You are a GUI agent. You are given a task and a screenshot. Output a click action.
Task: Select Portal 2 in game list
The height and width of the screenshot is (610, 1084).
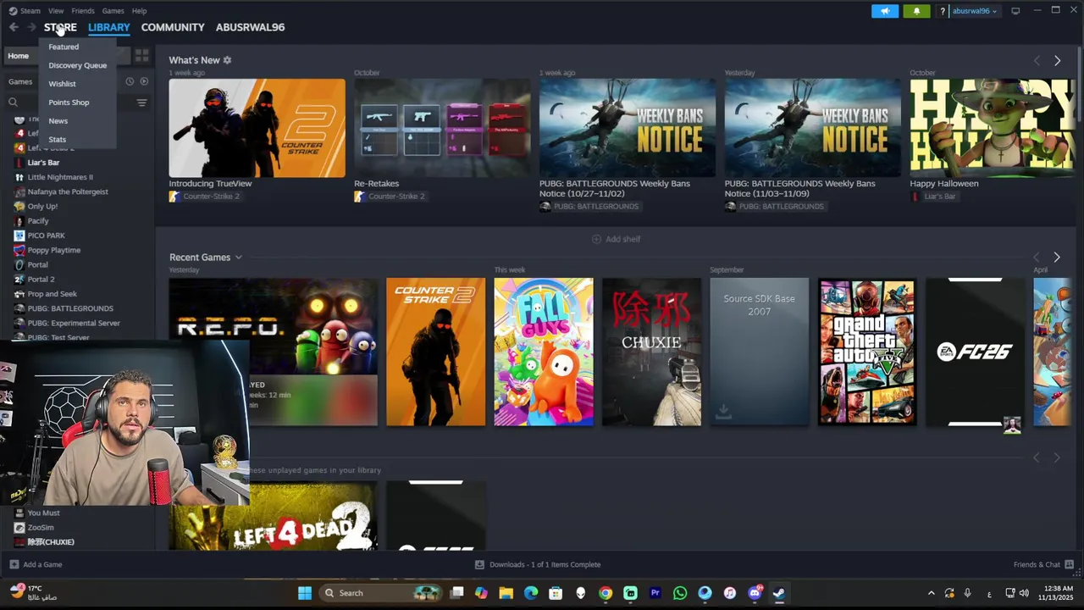[41, 279]
